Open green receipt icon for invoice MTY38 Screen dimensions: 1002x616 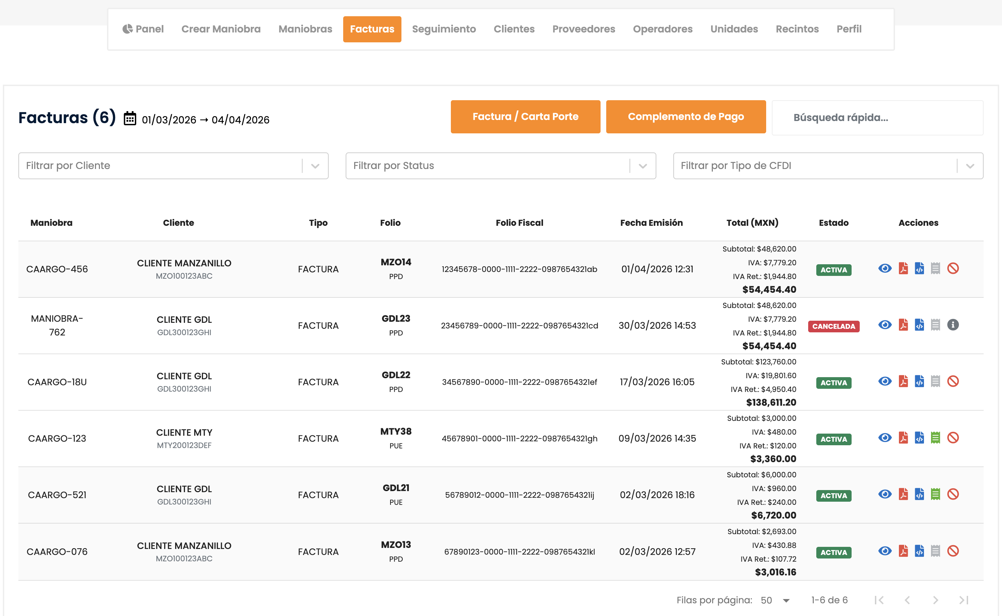pos(935,438)
